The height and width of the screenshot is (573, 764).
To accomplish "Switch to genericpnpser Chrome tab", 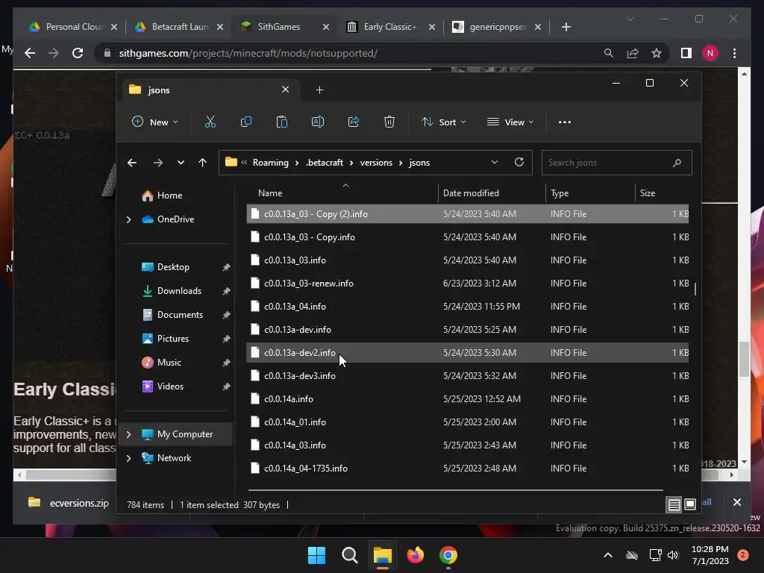I will click(x=497, y=27).
